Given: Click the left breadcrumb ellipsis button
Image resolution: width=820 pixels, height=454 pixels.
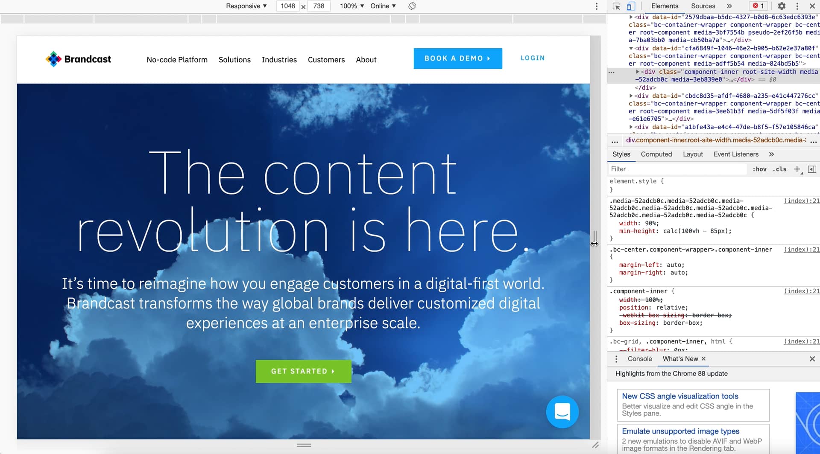Looking at the screenshot, I should (615, 141).
